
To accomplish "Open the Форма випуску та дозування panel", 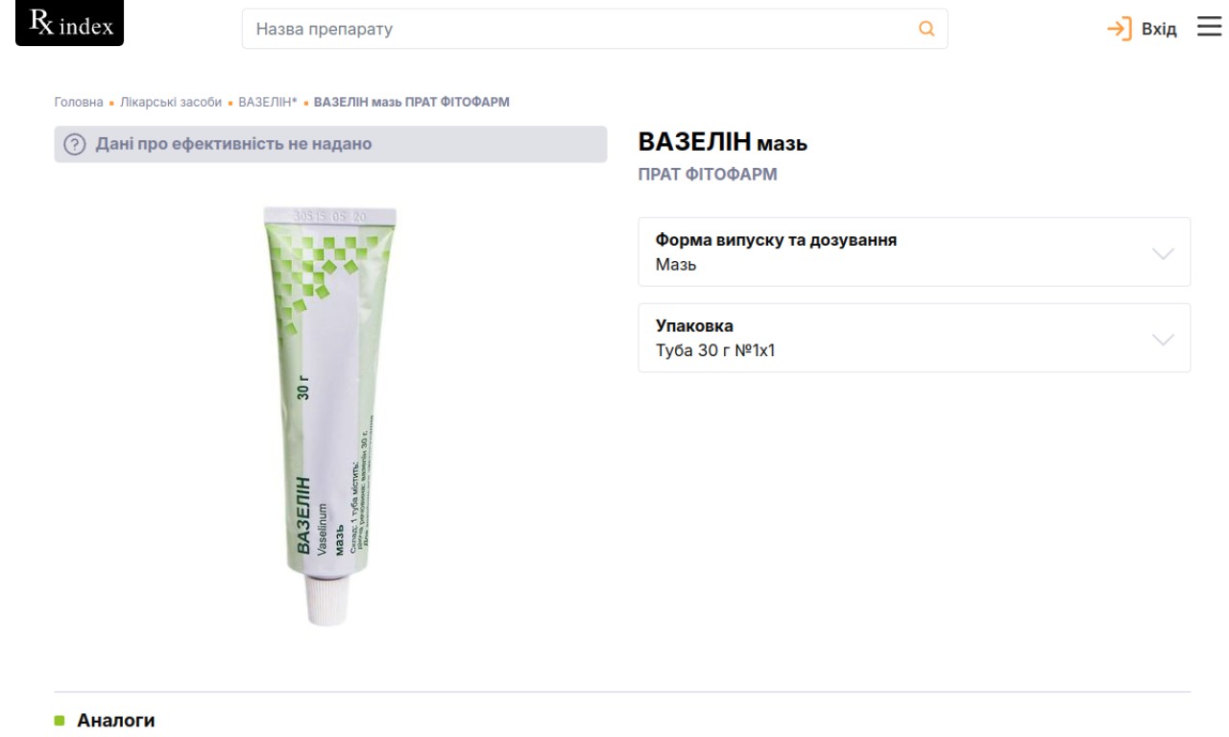I will tap(914, 251).
